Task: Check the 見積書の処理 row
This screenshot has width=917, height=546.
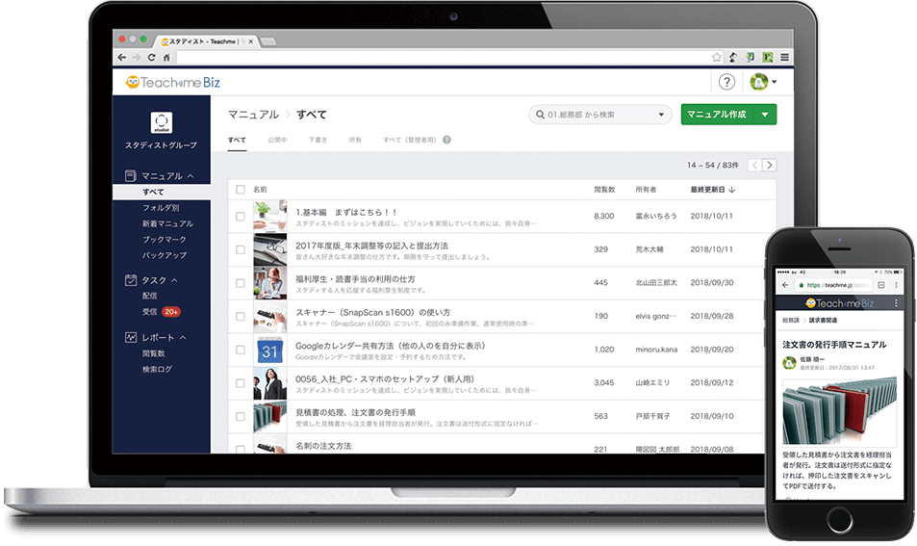Action: pos(241,417)
